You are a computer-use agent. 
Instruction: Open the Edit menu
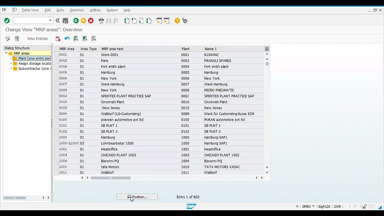coord(47,10)
